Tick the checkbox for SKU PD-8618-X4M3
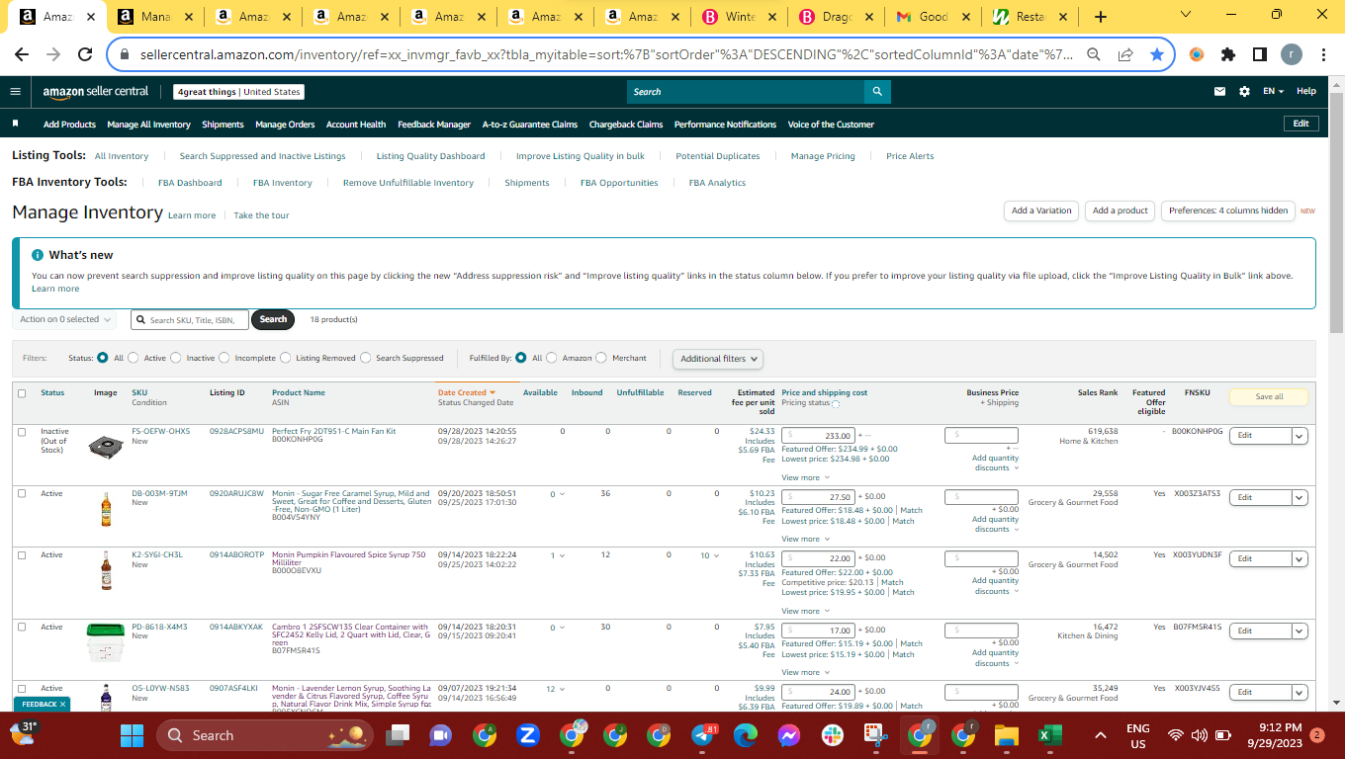The image size is (1345, 759). click(22, 628)
